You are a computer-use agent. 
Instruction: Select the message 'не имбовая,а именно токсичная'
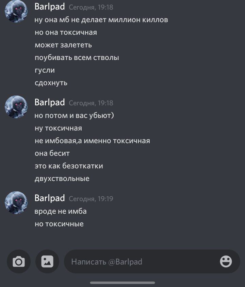[x=93, y=141]
